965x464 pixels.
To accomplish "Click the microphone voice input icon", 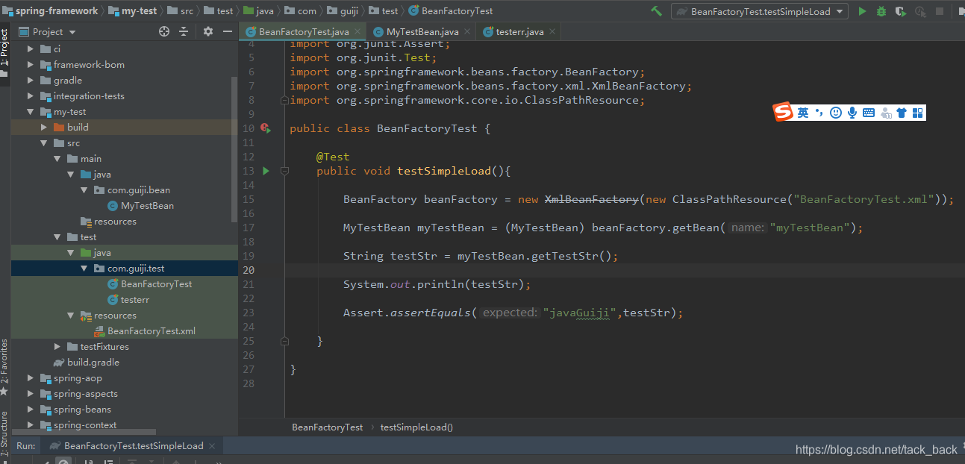I will coord(852,113).
